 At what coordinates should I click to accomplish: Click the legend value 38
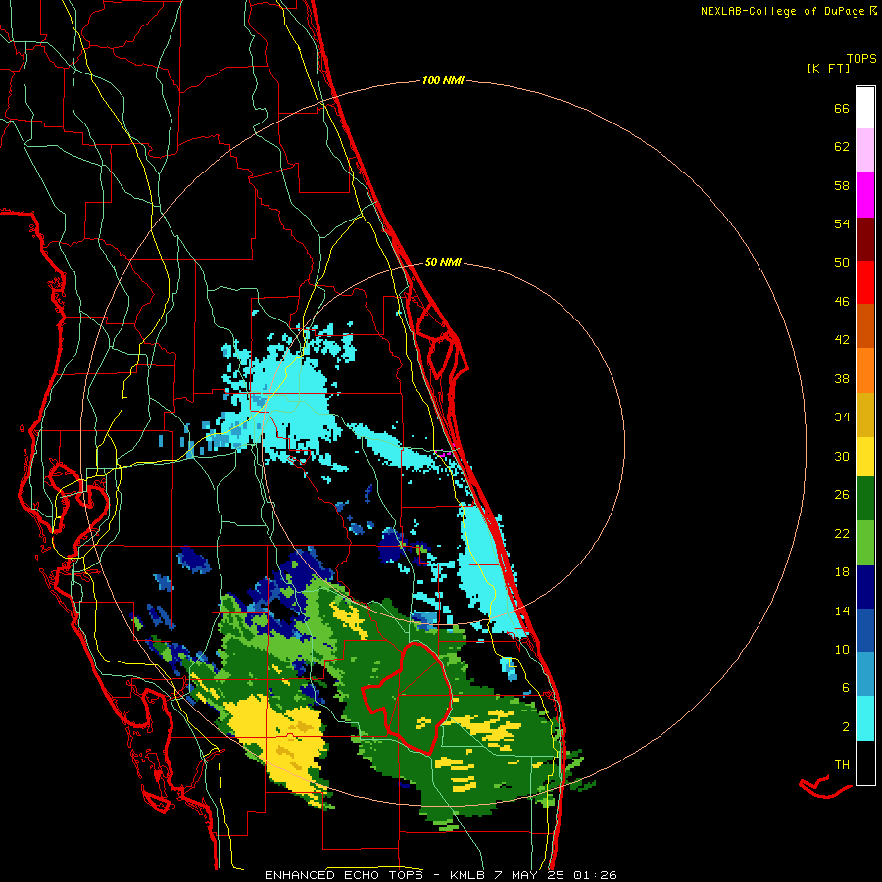pyautogui.click(x=842, y=378)
